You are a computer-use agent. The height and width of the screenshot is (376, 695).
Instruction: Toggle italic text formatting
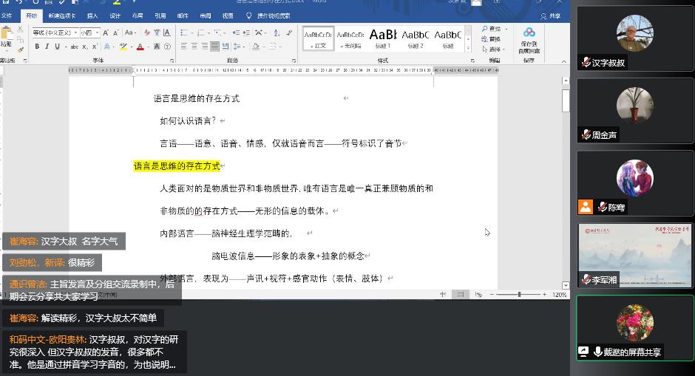point(47,47)
